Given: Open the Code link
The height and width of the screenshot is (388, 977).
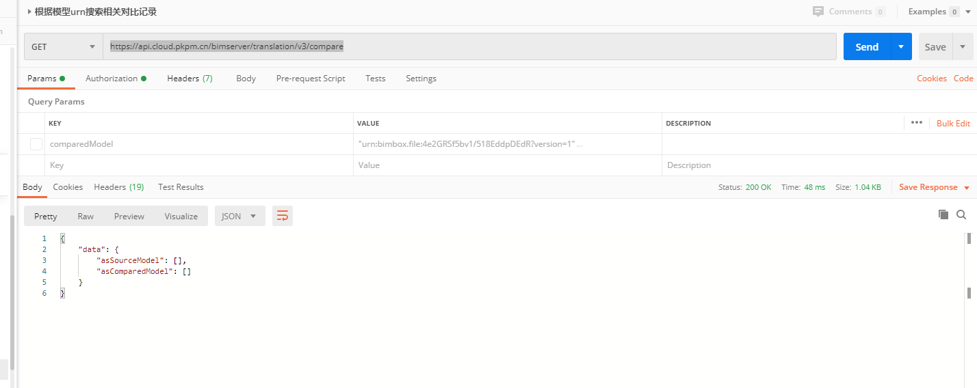Looking at the screenshot, I should click(963, 79).
